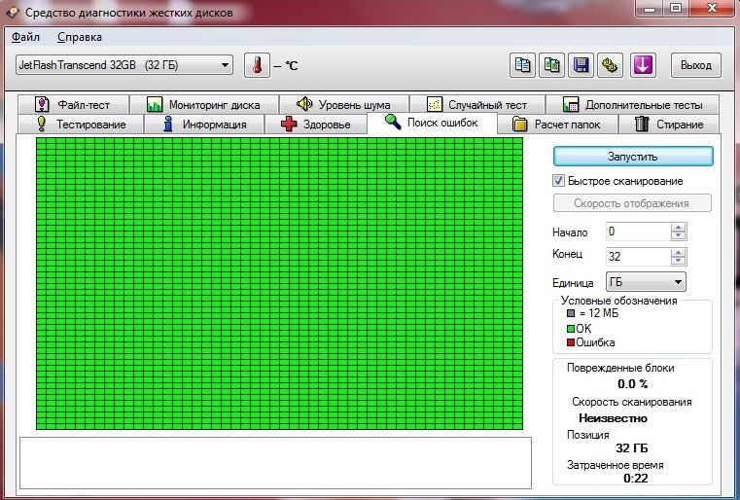Increase the Начало value with up arrow
Viewport: 740px width, 500px height.
678,228
